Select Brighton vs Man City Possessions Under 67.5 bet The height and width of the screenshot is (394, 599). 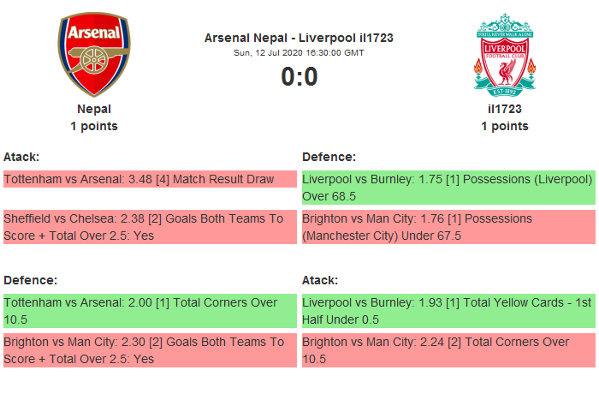pyautogui.click(x=448, y=227)
